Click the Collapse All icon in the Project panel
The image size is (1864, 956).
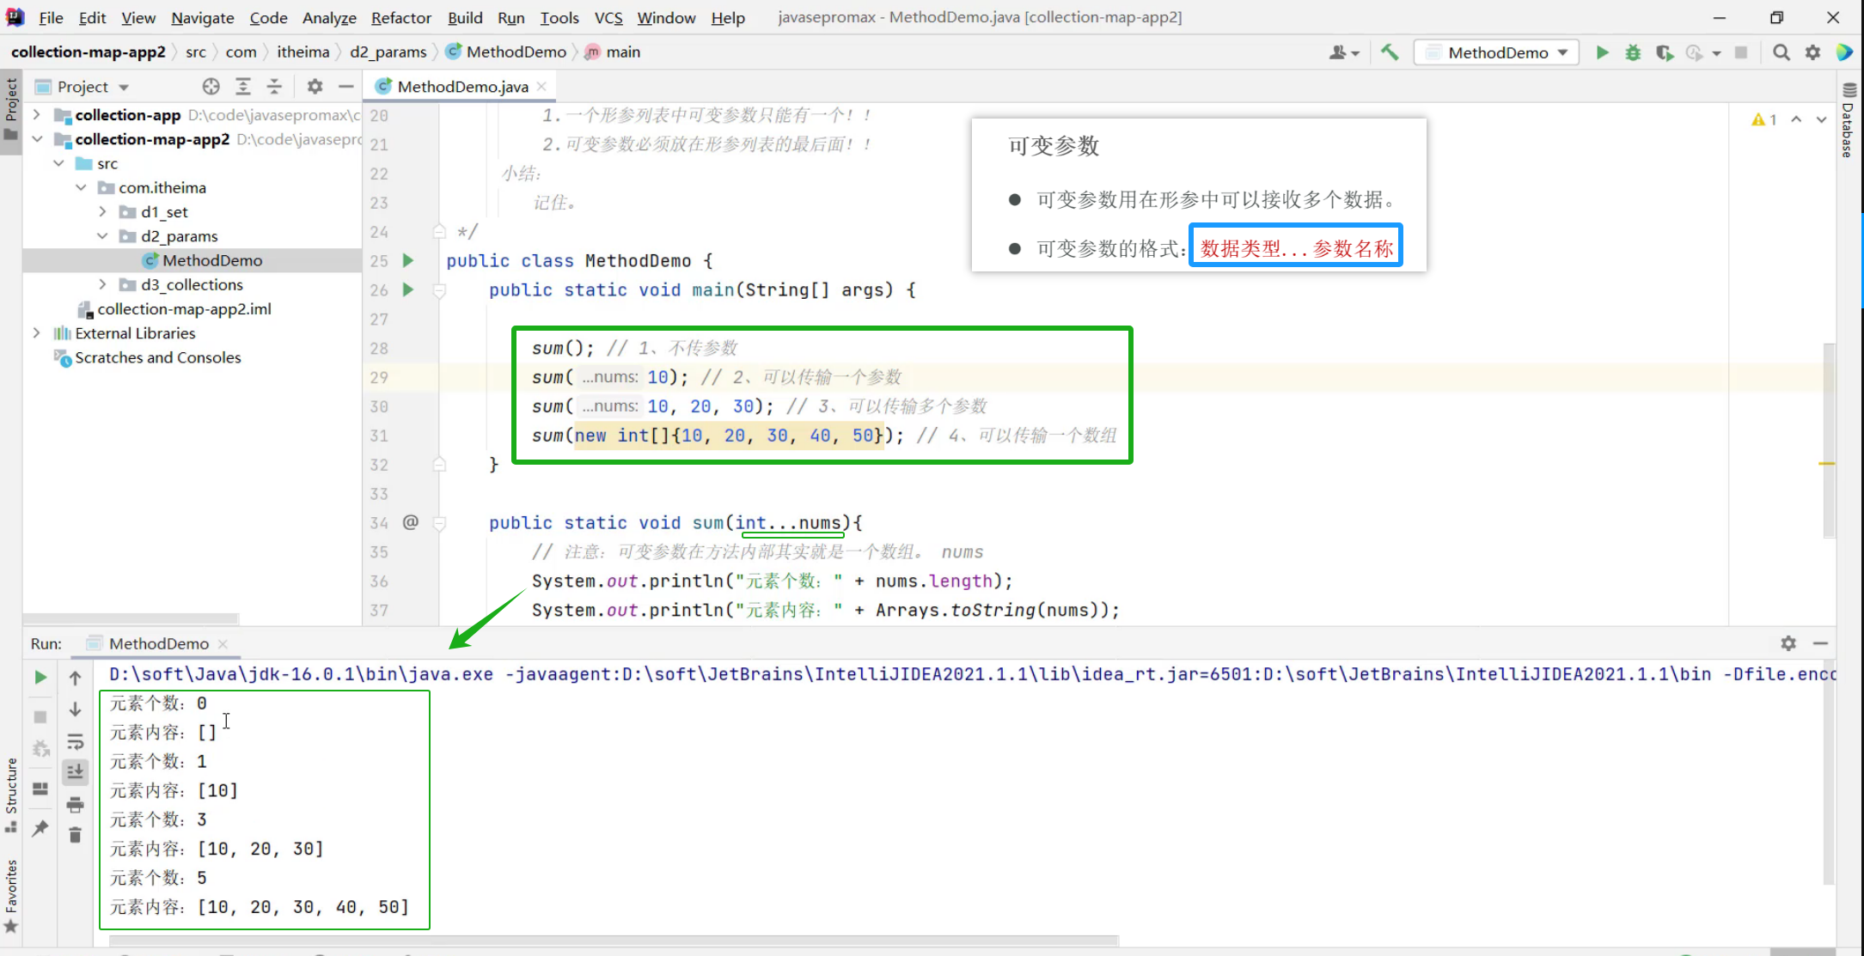[x=274, y=87]
